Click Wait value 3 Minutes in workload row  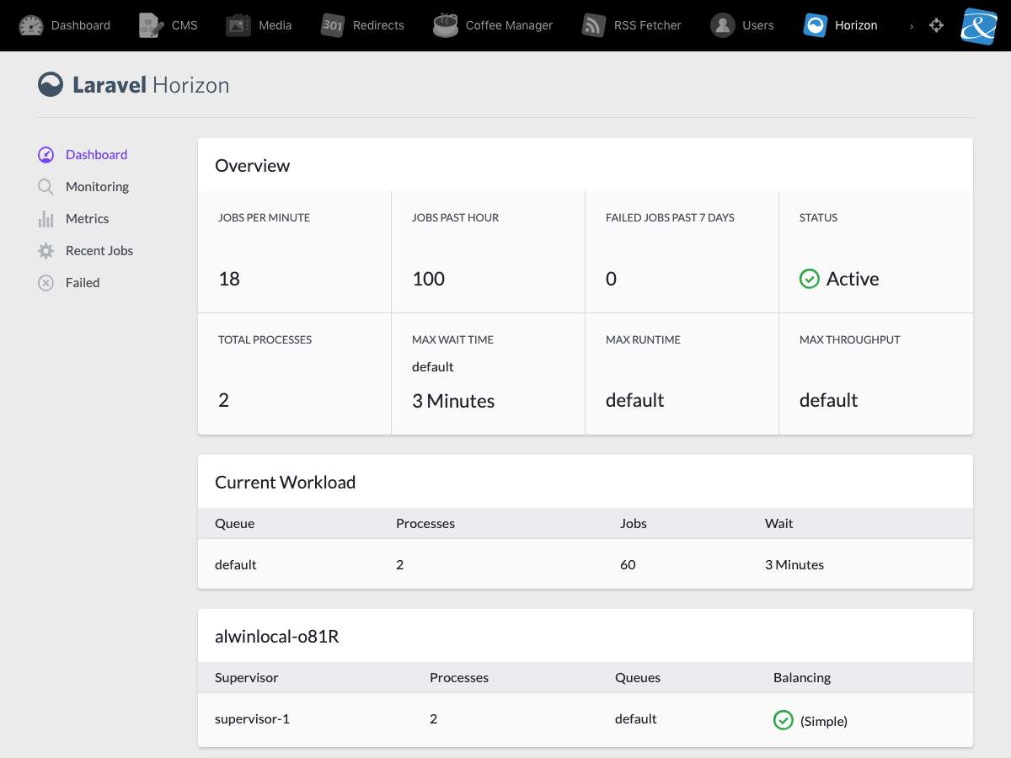coord(794,565)
